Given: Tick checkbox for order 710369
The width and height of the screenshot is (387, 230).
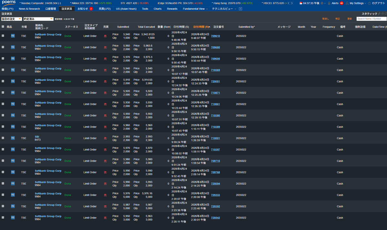Looking at the screenshot, I should [3, 70].
